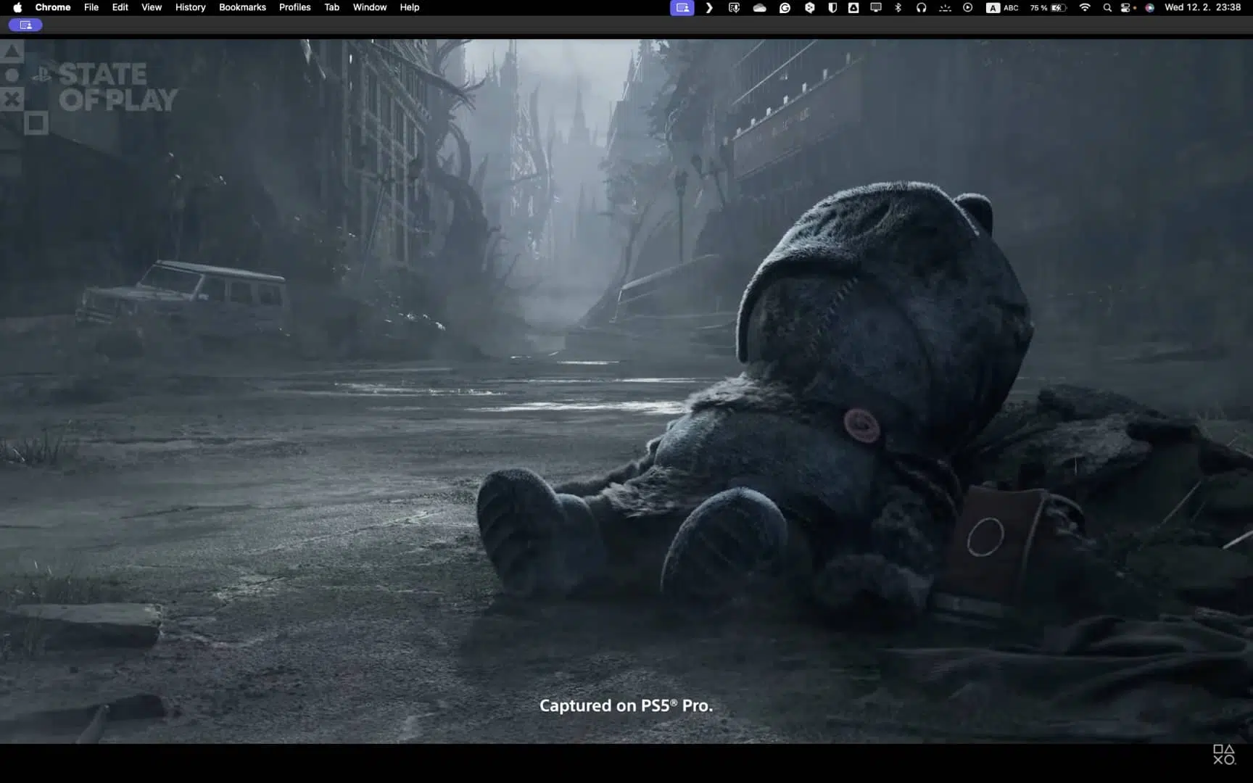Click the date and time Wed 12. 2. 23:38
The image size is (1253, 783).
[x=1202, y=7]
